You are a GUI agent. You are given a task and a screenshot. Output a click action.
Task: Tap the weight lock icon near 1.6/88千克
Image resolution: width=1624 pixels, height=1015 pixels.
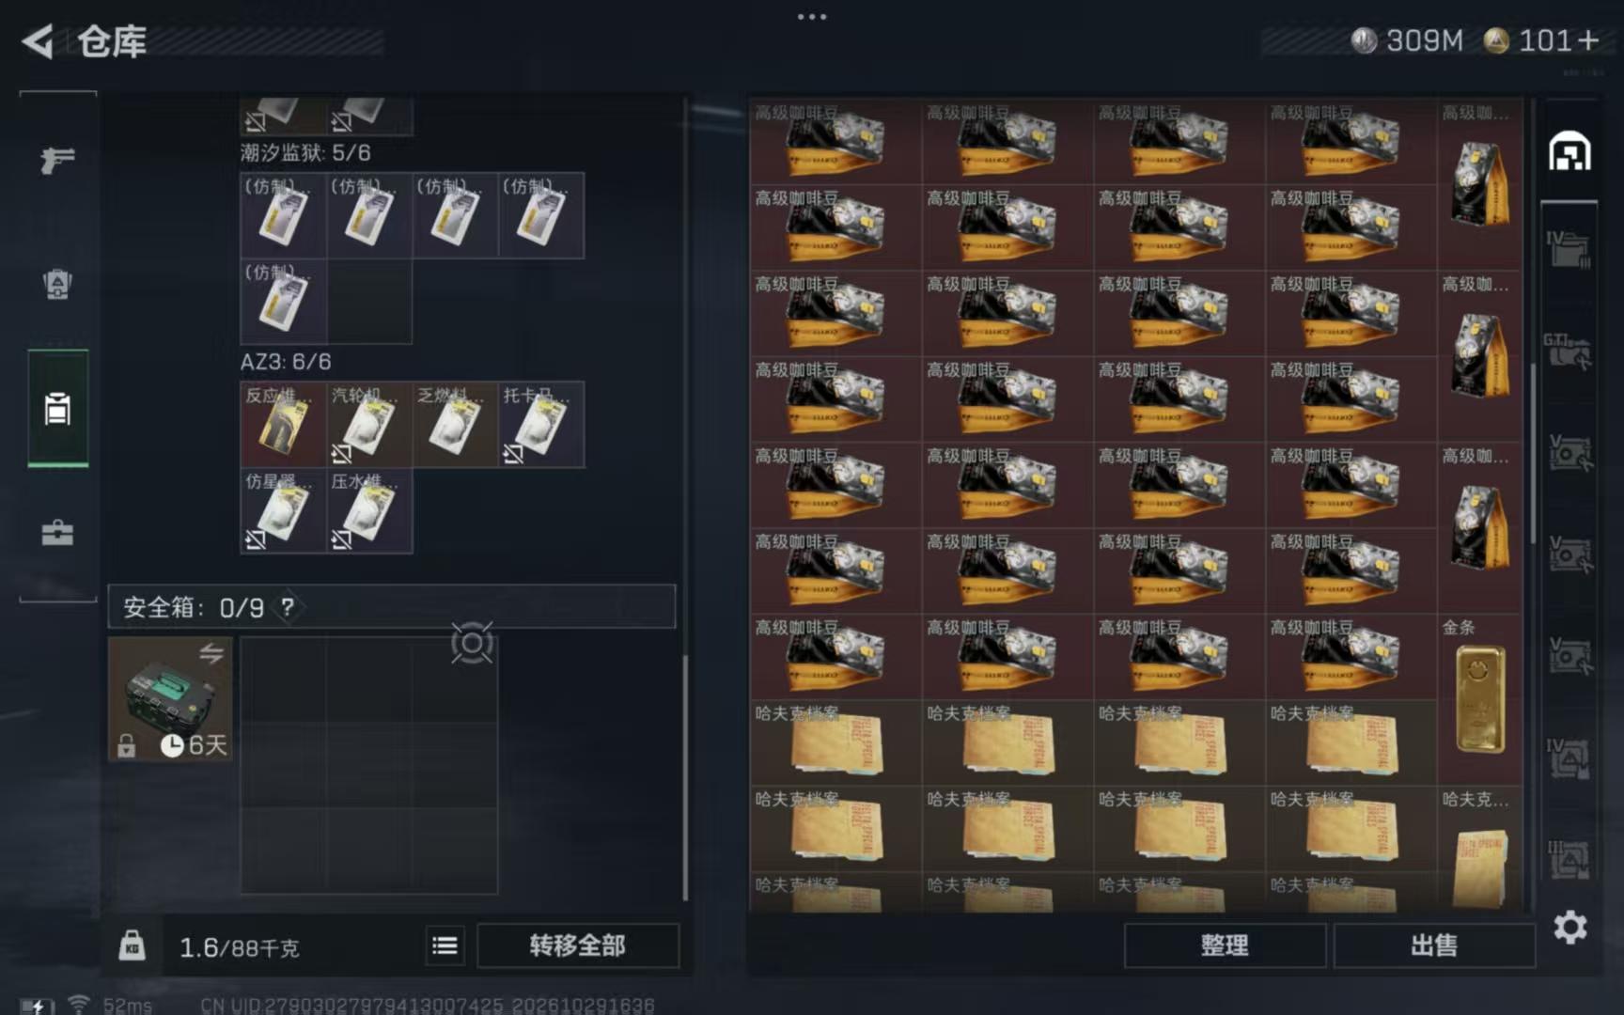[x=132, y=945]
